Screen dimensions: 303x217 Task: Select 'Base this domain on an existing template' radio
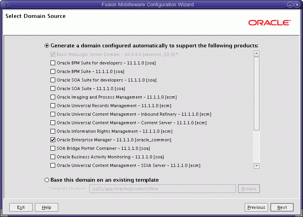click(x=47, y=180)
